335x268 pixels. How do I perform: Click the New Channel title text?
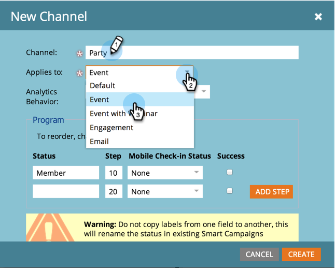tap(49, 17)
